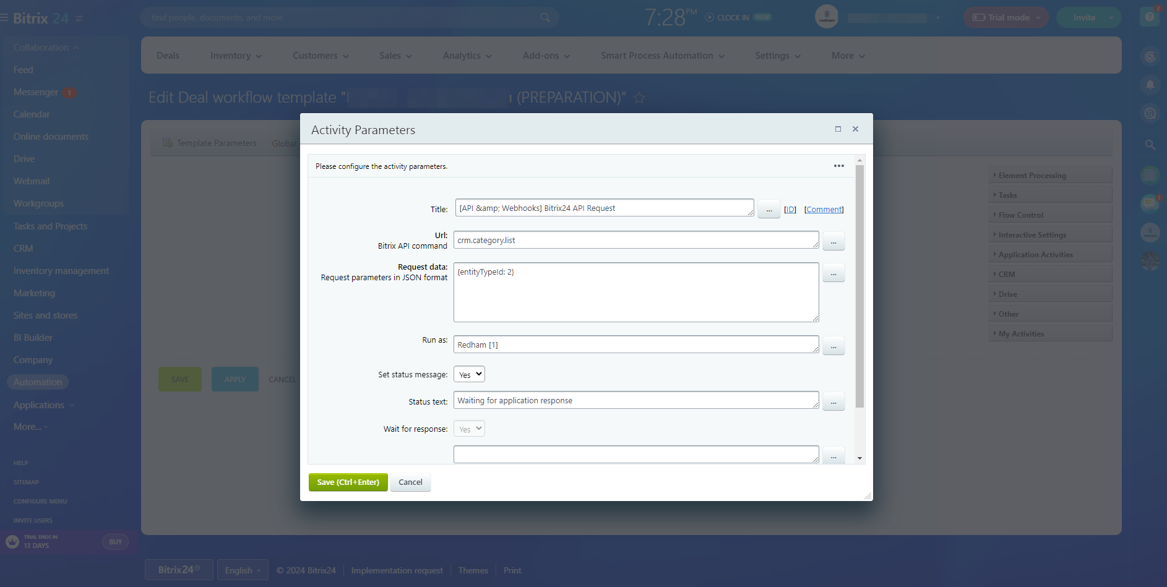Click the Status text input field
1167x587 pixels.
click(x=635, y=401)
